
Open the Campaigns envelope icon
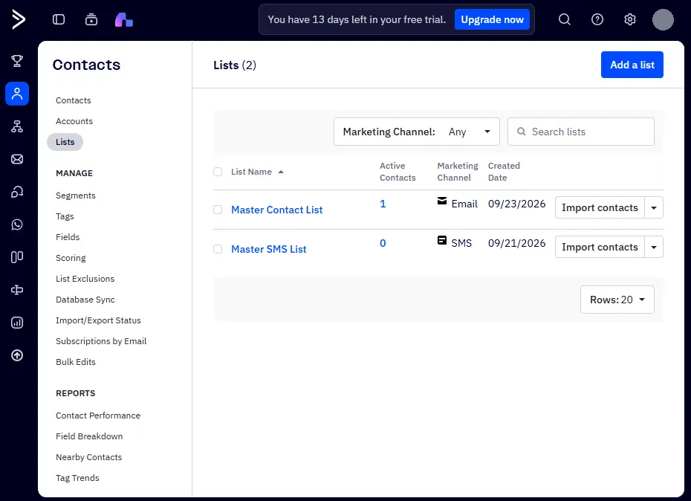pos(17,159)
